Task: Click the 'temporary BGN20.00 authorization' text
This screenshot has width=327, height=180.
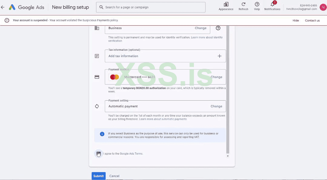Action: pyautogui.click(x=144, y=88)
